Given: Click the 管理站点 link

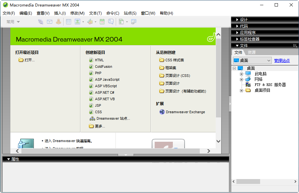Looking at the screenshot, I should (282, 61).
